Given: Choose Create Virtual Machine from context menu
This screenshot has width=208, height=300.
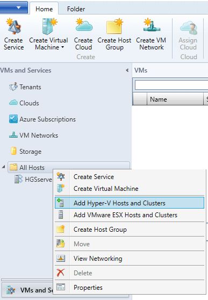Looking at the screenshot, I should [x=130, y=189].
